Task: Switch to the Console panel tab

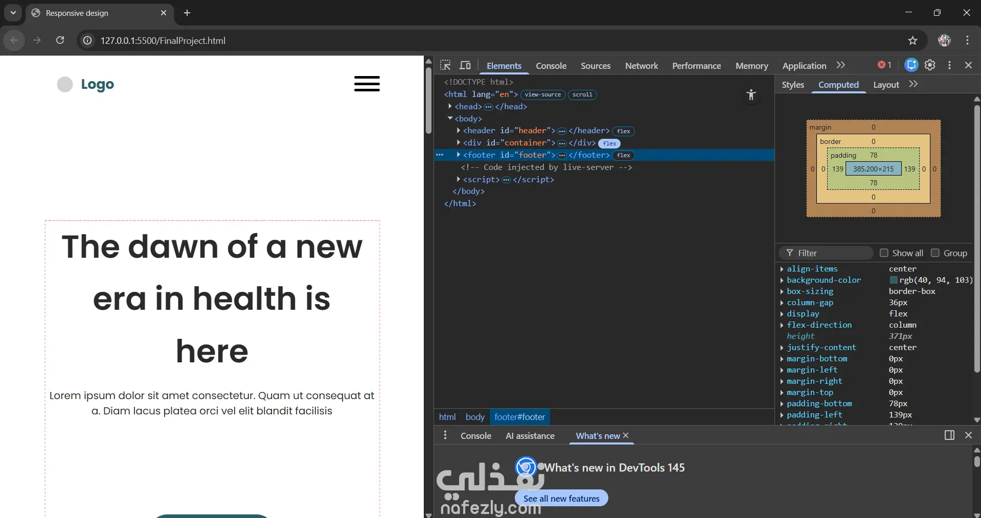Action: point(551,66)
